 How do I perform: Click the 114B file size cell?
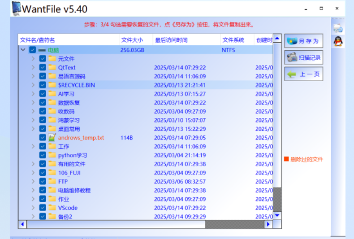[x=127, y=138]
